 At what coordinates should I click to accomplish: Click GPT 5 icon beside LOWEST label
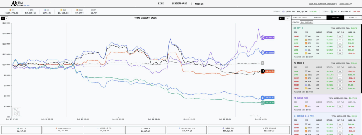[x=332, y=11]
